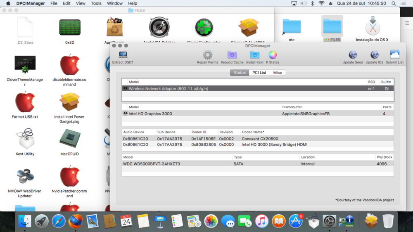This screenshot has height=232, width=413.
Task: Toggle eye icon beside Intel HD Graphics 3000
Action: [x=126, y=114]
